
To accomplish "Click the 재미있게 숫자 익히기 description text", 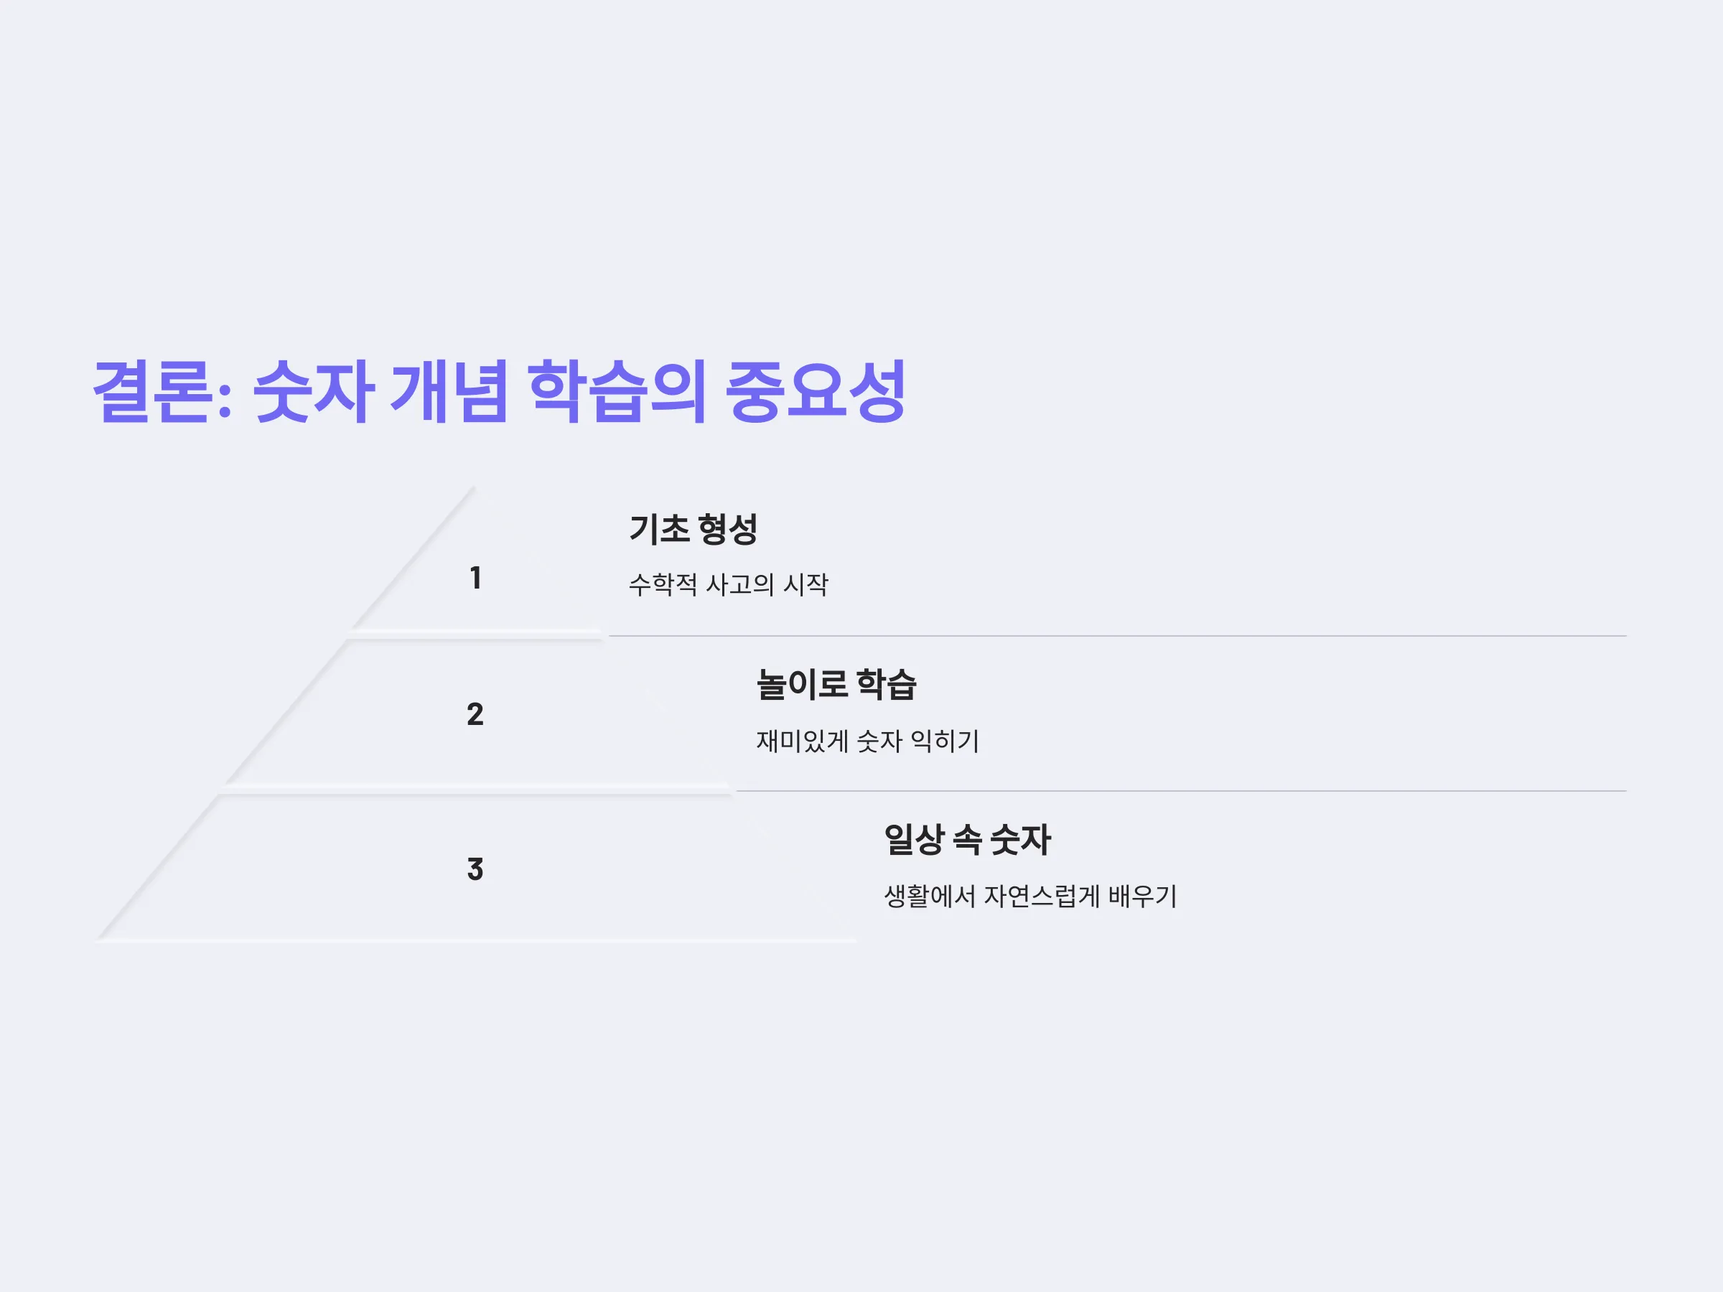I will 867,740.
